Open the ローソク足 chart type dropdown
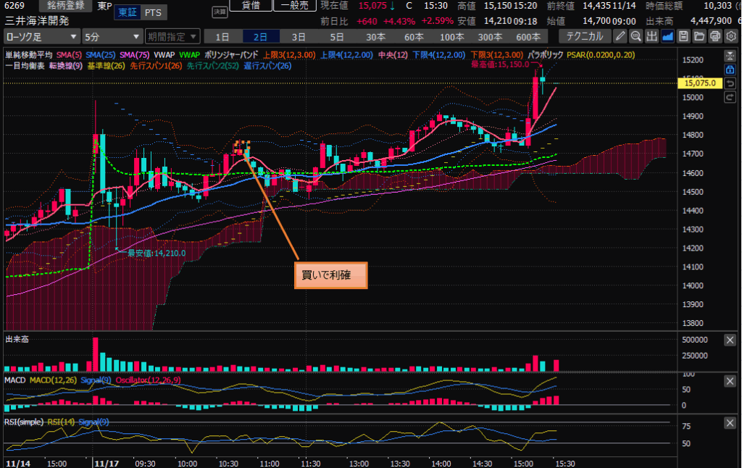This screenshot has height=468, width=742. click(x=42, y=36)
